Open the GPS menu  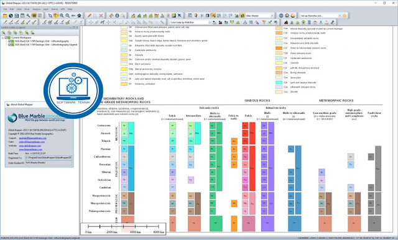63,9
